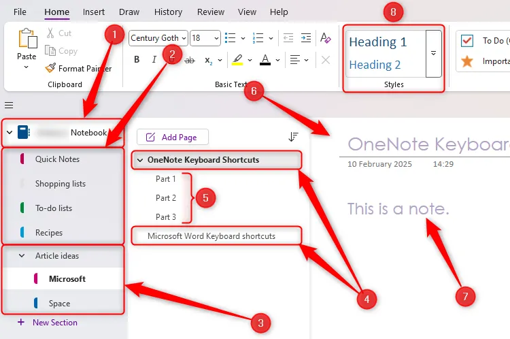Click the bullet list icon

click(231, 38)
